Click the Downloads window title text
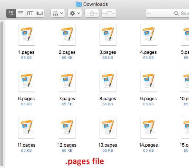189x168 pixels. pos(95,4)
